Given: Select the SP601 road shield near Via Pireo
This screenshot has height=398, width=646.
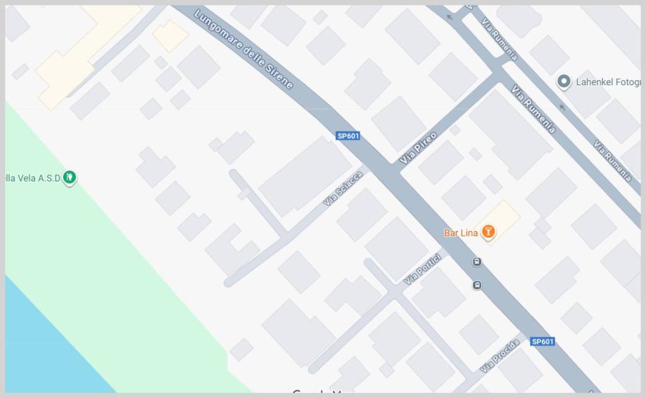Looking at the screenshot, I should click(x=348, y=136).
